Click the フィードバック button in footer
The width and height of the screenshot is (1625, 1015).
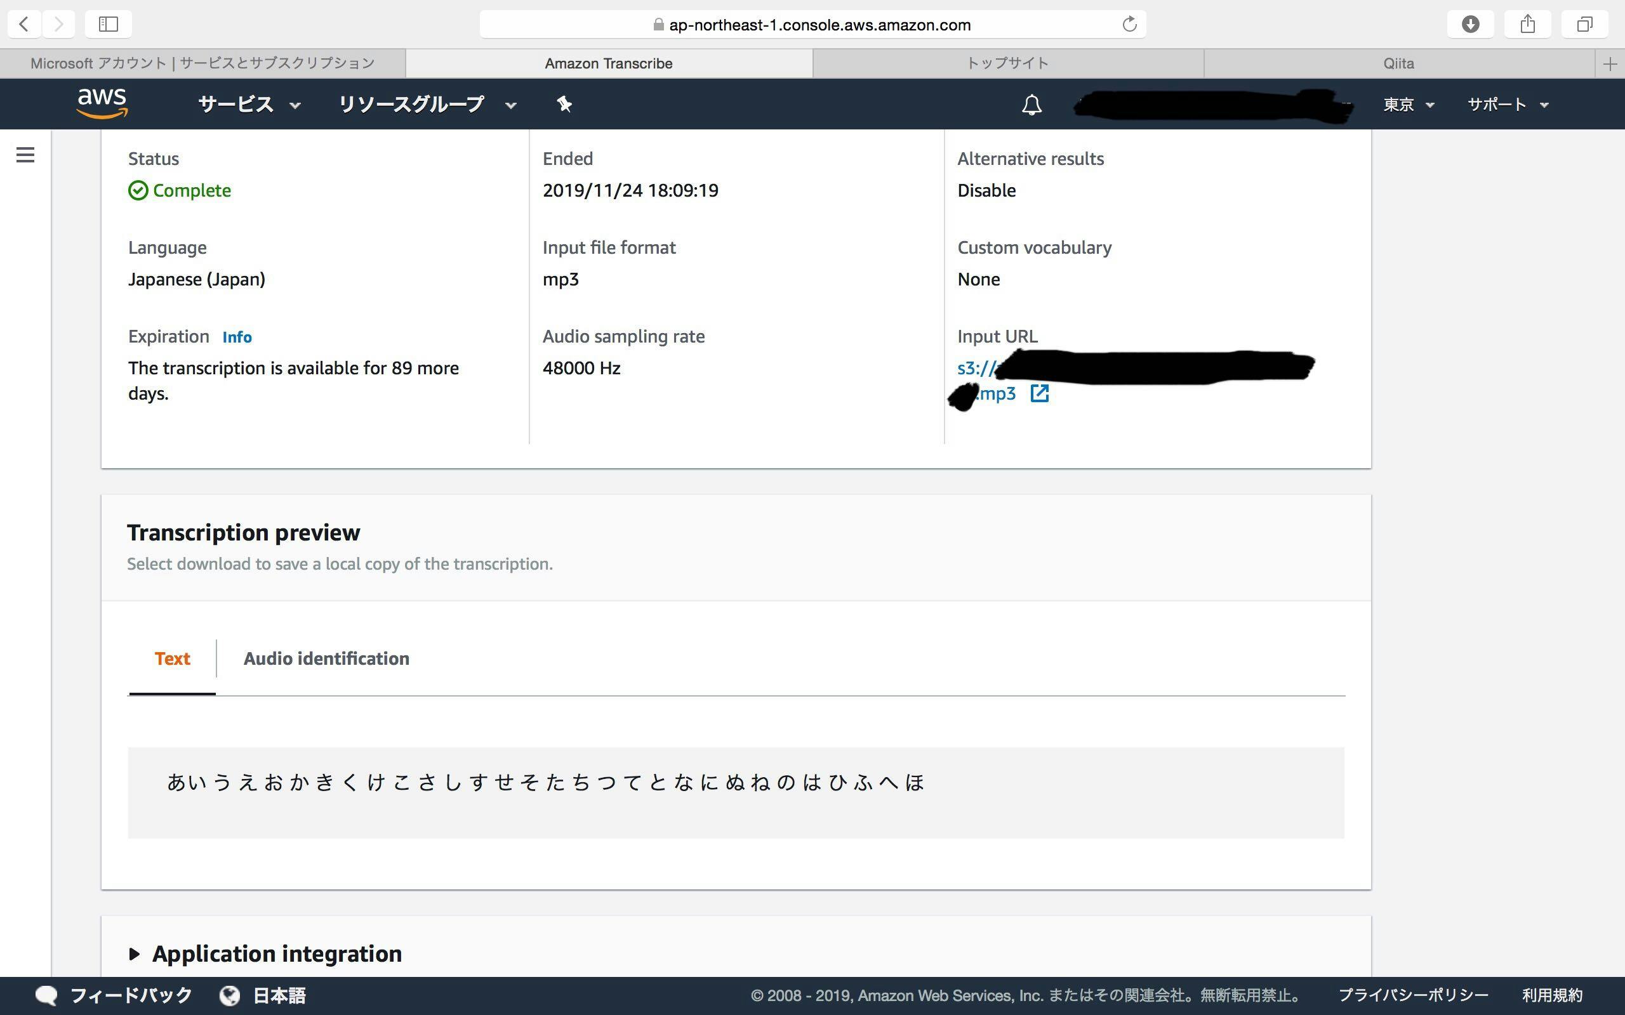click(x=114, y=995)
